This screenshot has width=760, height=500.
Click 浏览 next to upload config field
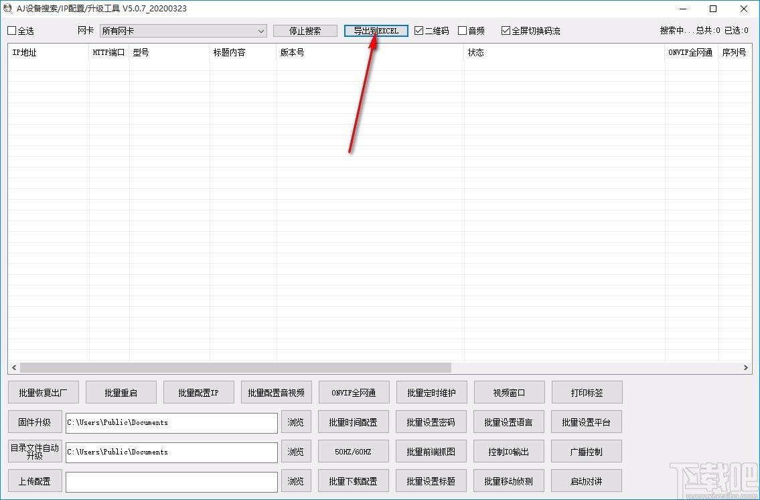pyautogui.click(x=296, y=481)
